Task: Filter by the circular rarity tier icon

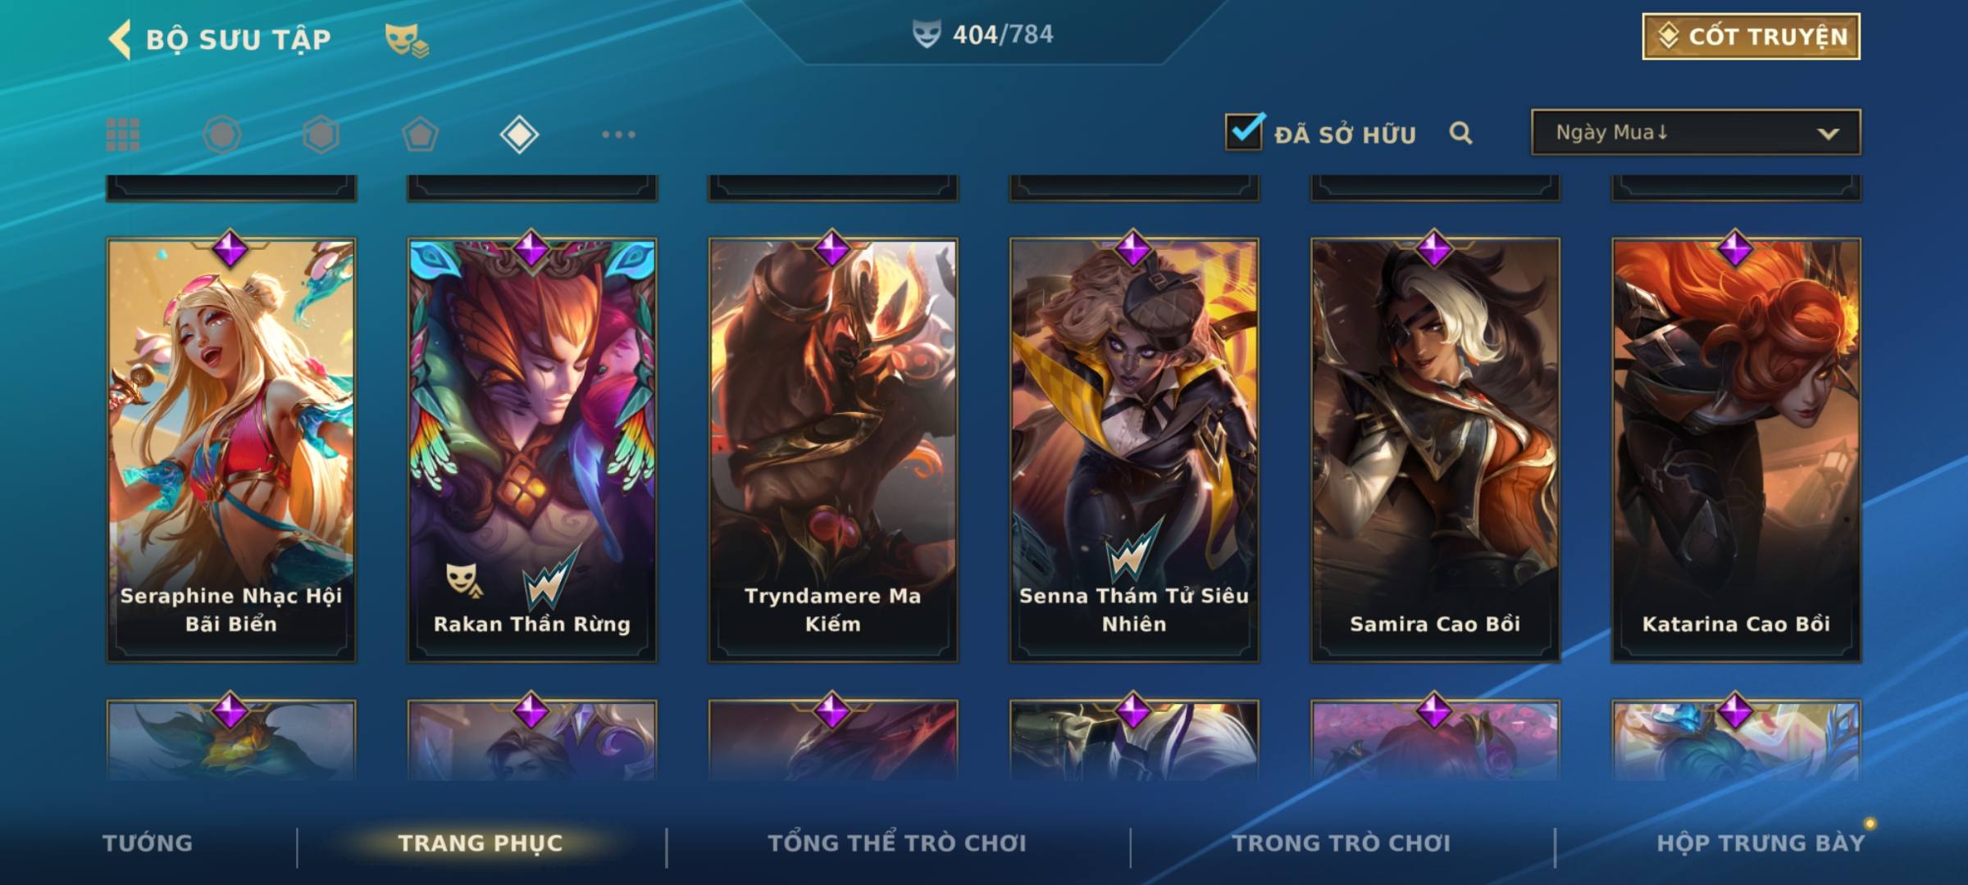Action: 222,134
